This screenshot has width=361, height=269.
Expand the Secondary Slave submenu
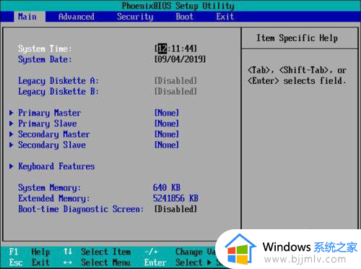click(52, 145)
